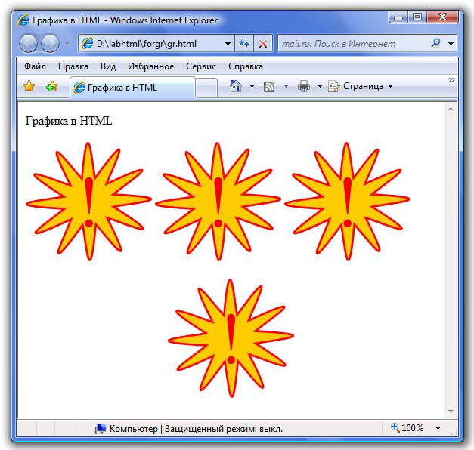The image size is (474, 450).
Task: Click the mail.ru search input field
Action: 354,44
